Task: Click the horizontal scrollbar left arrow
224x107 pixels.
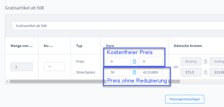Action: click(7, 82)
